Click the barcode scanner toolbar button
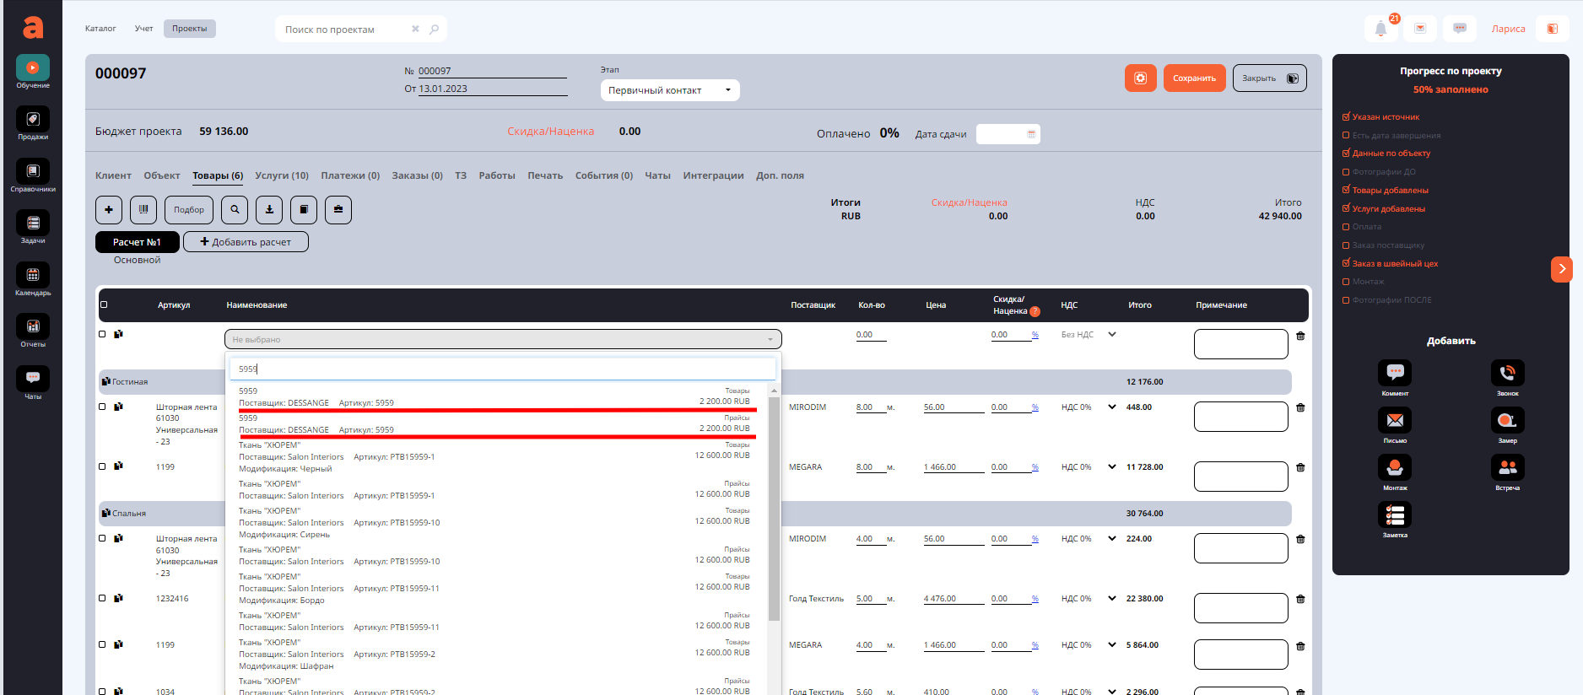This screenshot has height=695, width=1583. pos(143,209)
